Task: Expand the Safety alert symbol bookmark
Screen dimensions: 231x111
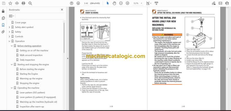Action: [x=9, y=27]
